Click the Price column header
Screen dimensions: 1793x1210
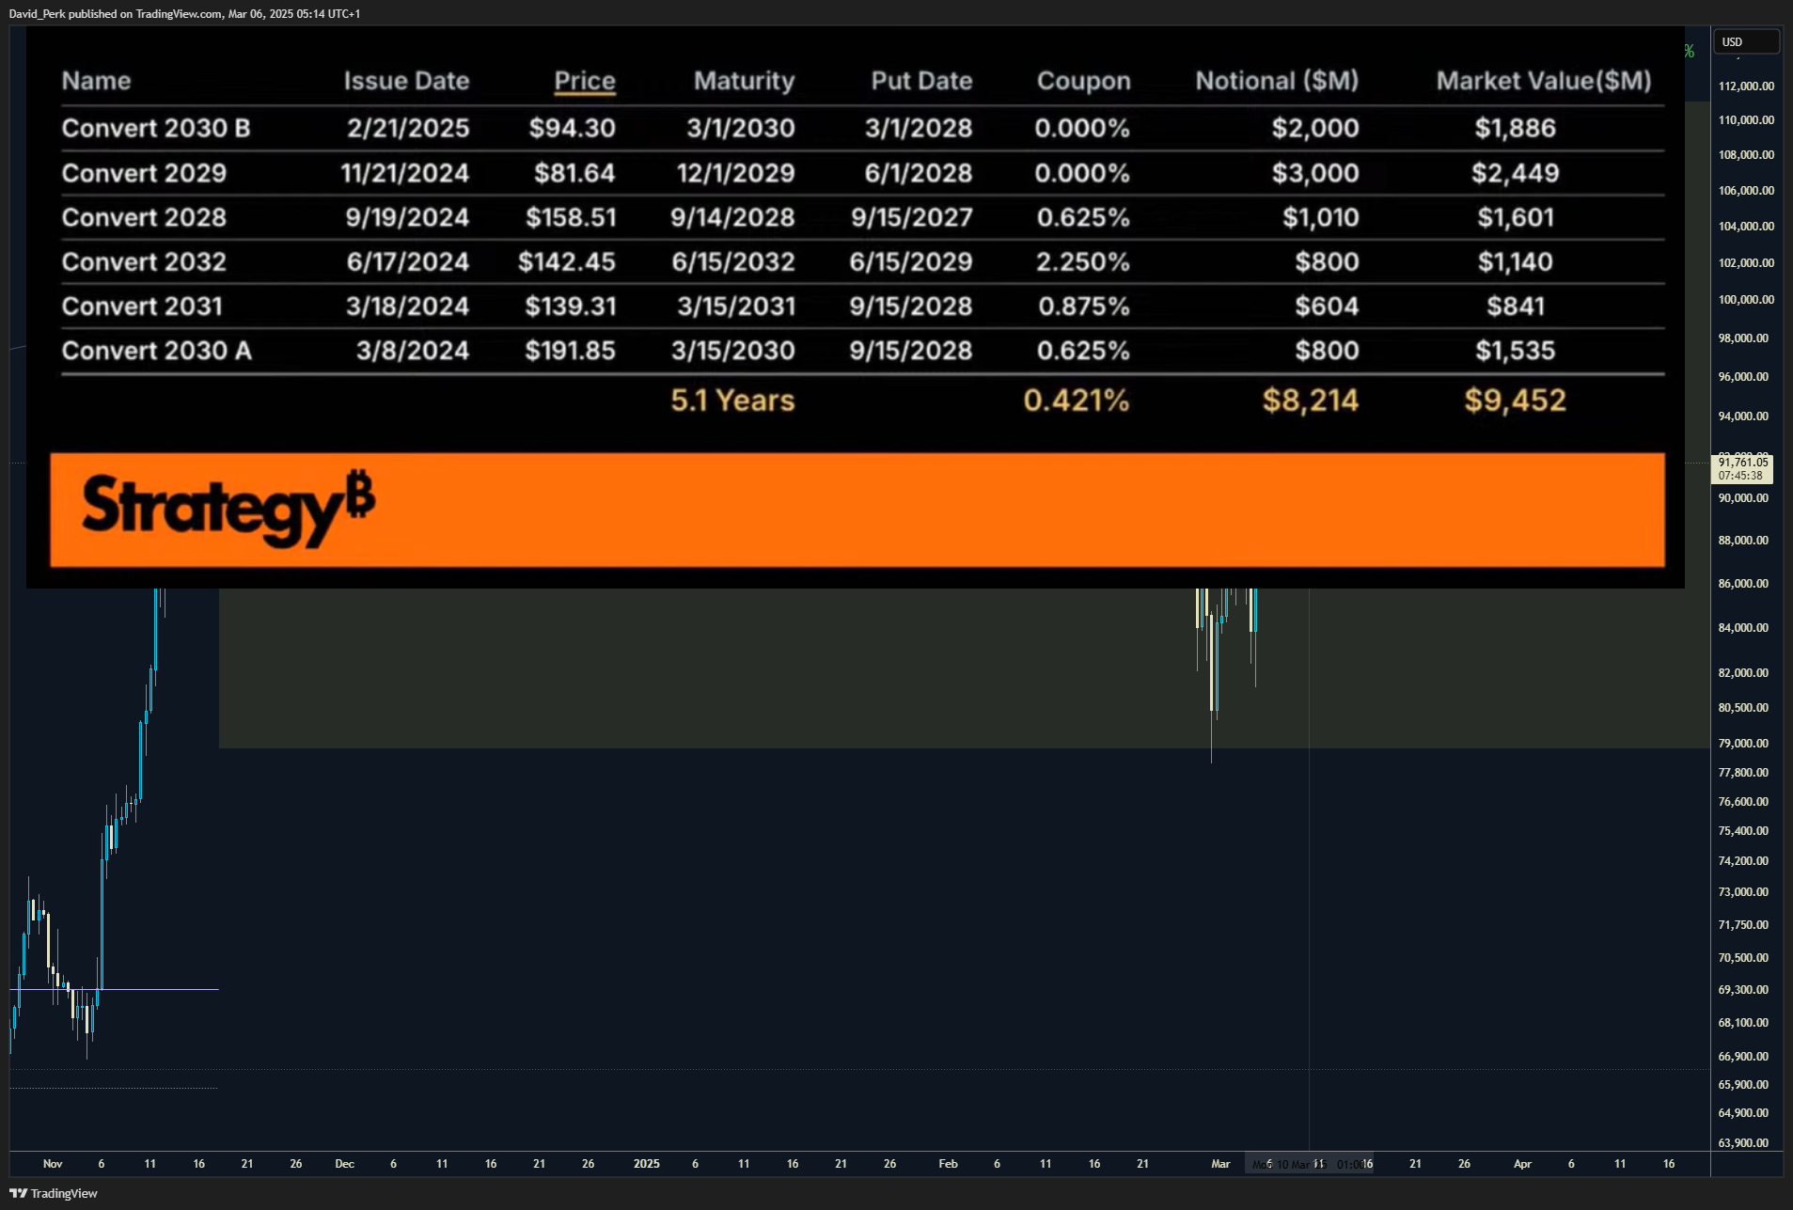click(x=585, y=81)
